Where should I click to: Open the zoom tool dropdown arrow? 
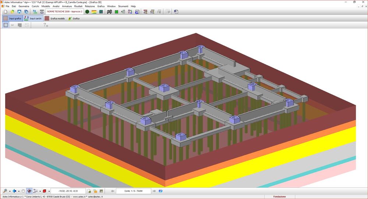coord(10,191)
